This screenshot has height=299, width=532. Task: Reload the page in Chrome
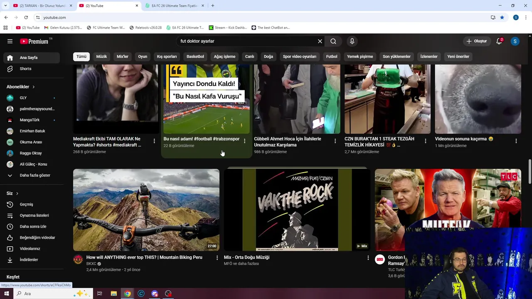coord(26,17)
